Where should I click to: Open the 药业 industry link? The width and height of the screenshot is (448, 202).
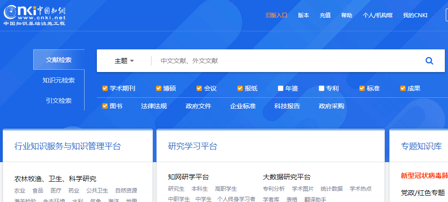tap(74, 191)
